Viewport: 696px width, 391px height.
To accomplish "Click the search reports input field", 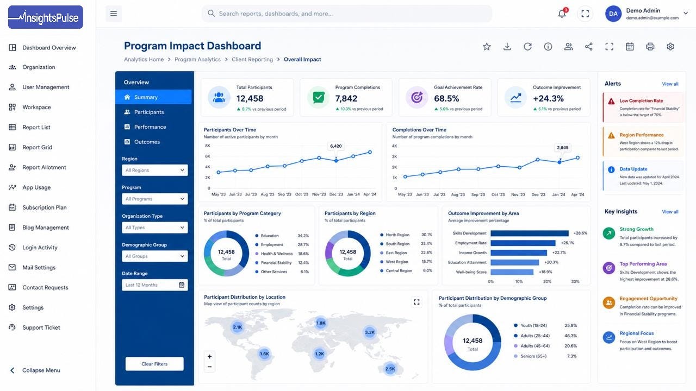I will (347, 14).
